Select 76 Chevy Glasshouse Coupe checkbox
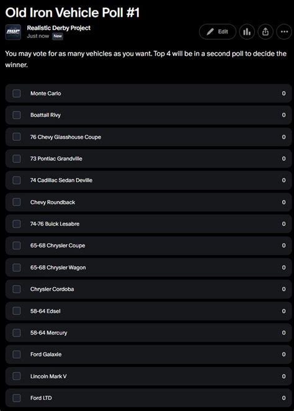 tap(17, 137)
